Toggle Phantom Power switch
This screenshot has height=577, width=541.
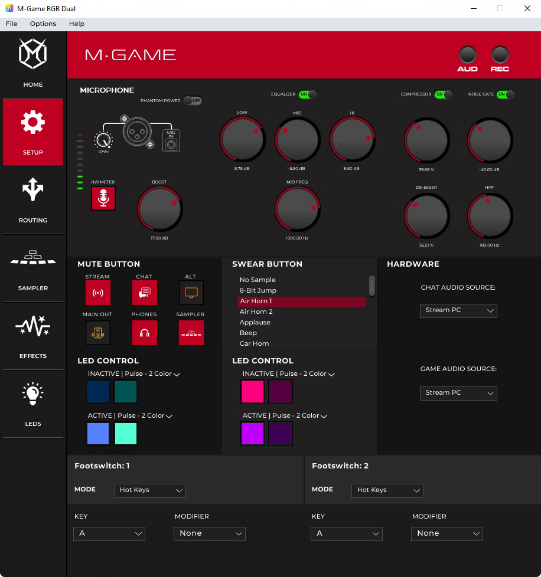(x=193, y=100)
